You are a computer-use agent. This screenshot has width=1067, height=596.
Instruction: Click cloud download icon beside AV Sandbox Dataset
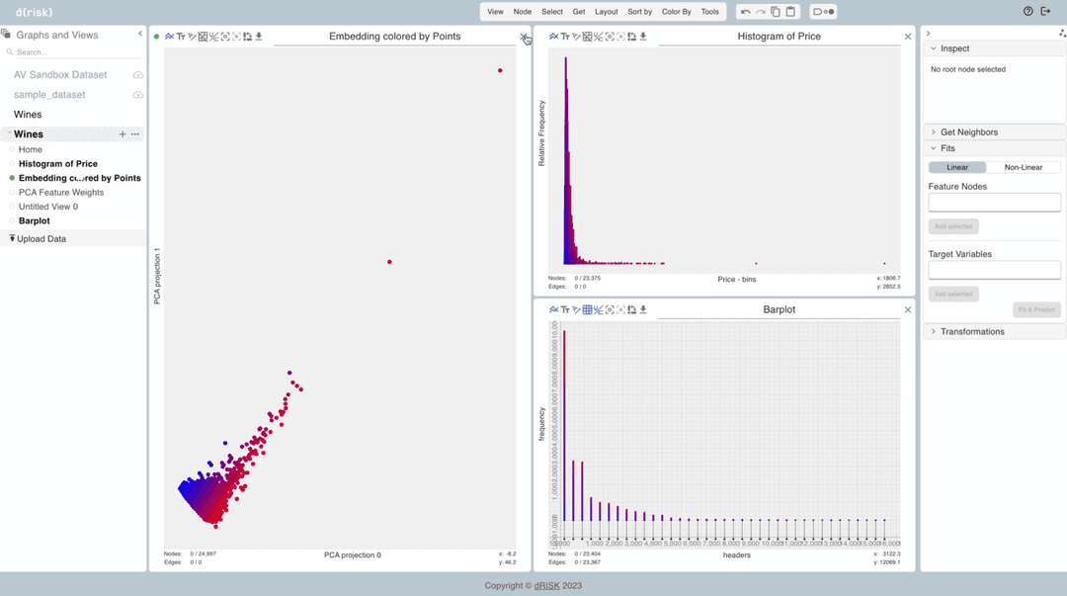(138, 75)
